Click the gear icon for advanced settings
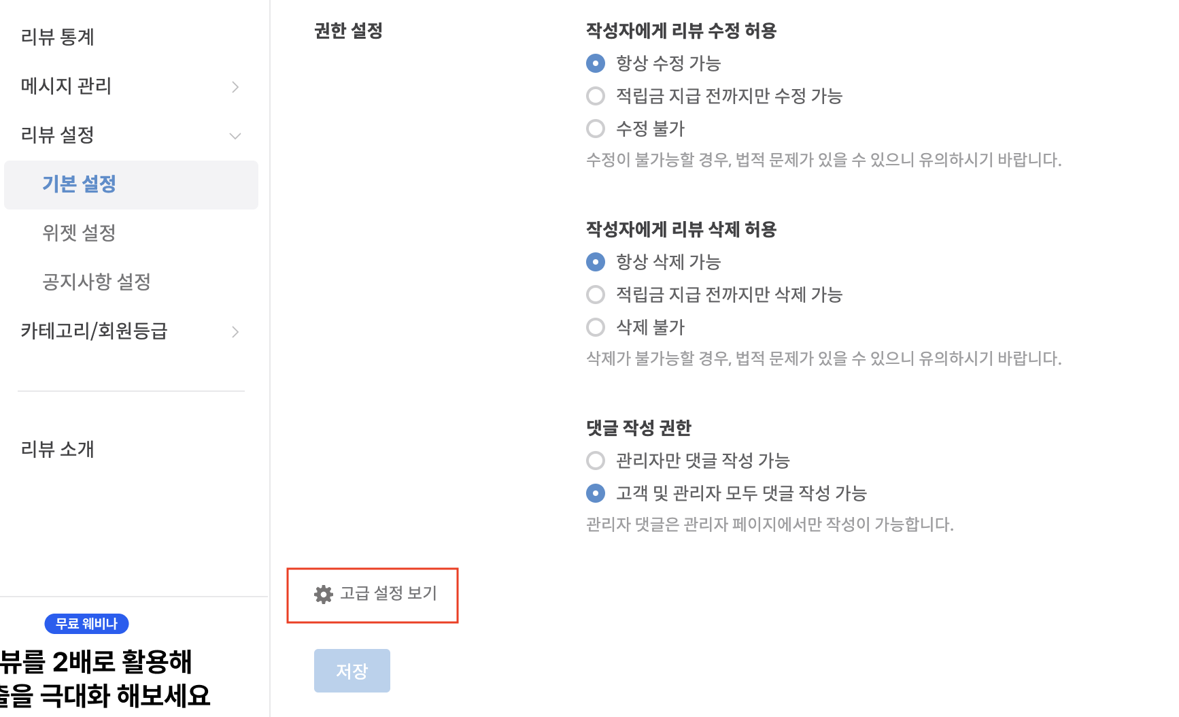 point(324,595)
